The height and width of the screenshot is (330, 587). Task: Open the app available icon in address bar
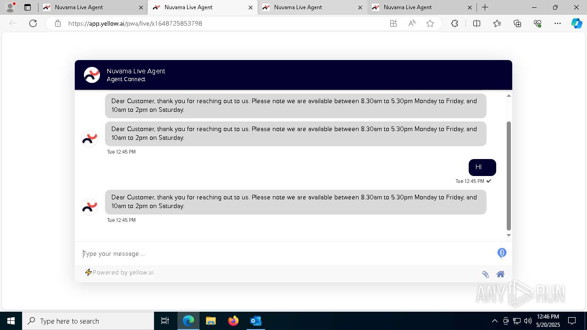coord(393,23)
